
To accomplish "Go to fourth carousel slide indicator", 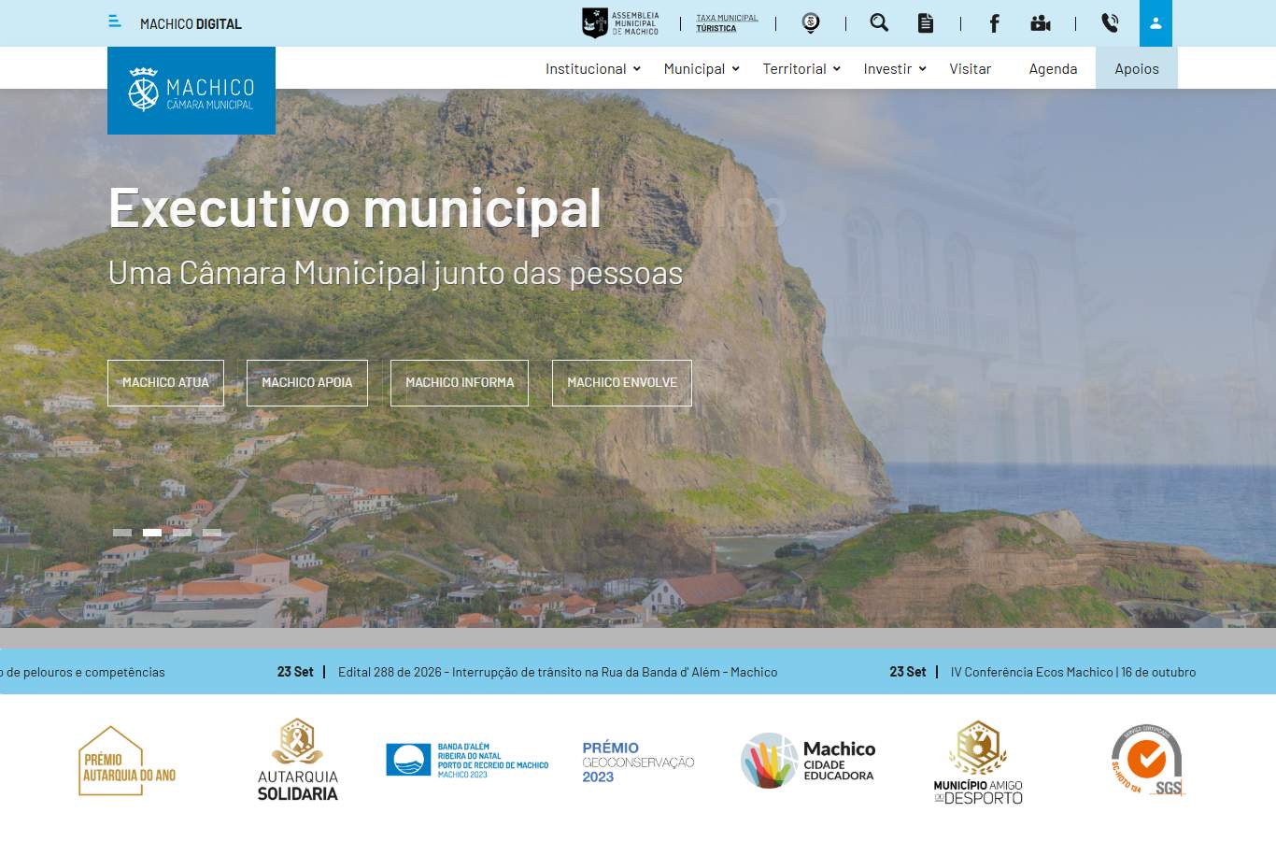I will click(x=212, y=533).
